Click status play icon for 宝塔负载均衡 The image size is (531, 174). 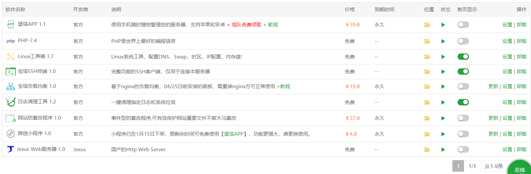coord(443,87)
